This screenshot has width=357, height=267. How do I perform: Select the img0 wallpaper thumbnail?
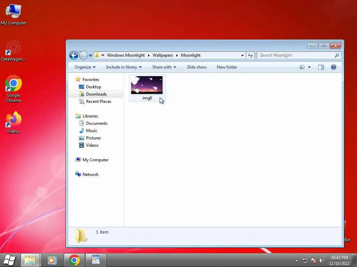147,85
